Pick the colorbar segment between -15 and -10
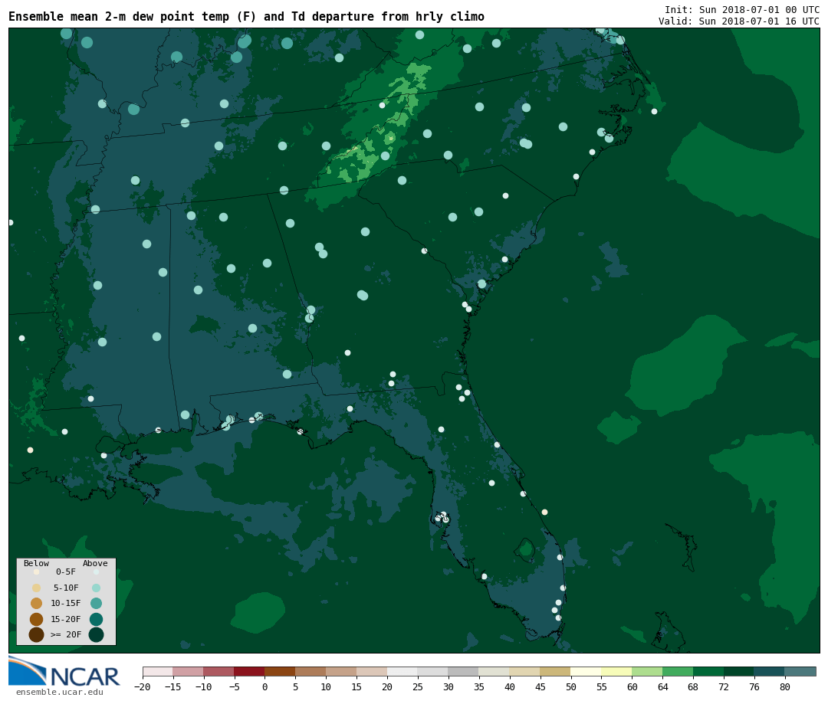The width and height of the screenshot is (828, 701). coord(189,671)
